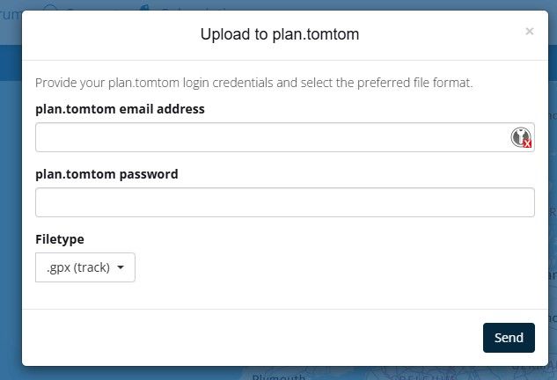Screen dimensions: 557x380
Task: Close the Upload to plan.tomtom dialog
Action: (x=530, y=32)
